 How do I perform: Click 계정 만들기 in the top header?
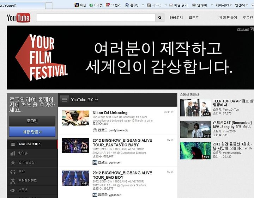pos(228,18)
